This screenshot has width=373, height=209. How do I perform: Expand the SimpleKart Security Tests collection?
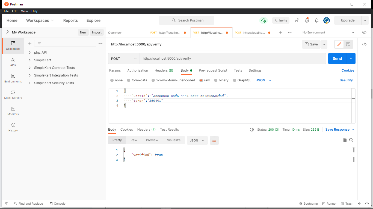[x=30, y=83]
